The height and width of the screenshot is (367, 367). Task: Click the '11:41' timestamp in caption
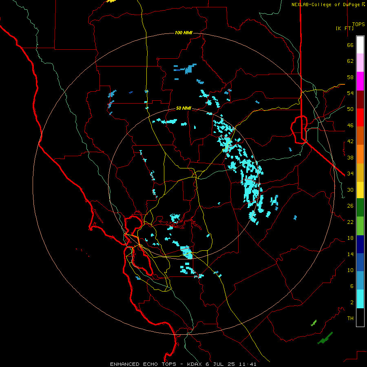(x=248, y=364)
